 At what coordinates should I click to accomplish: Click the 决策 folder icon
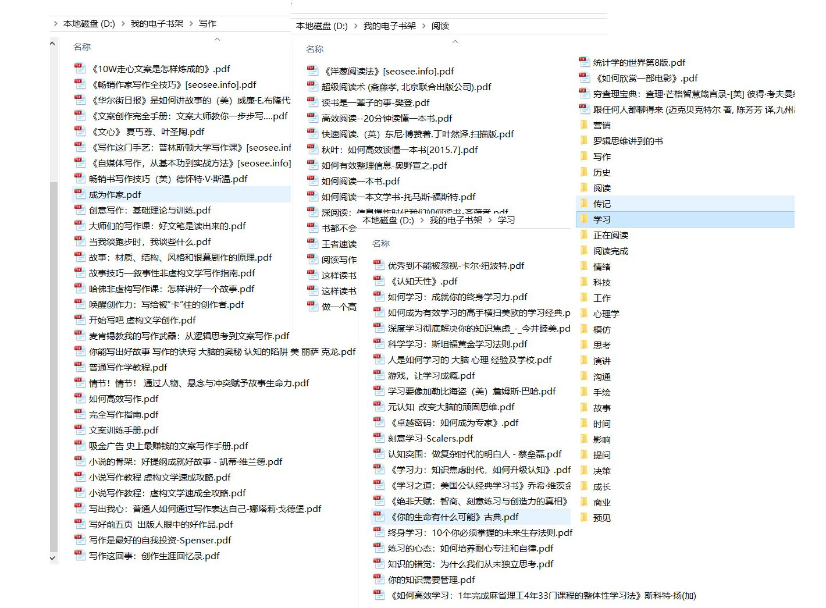coord(584,471)
